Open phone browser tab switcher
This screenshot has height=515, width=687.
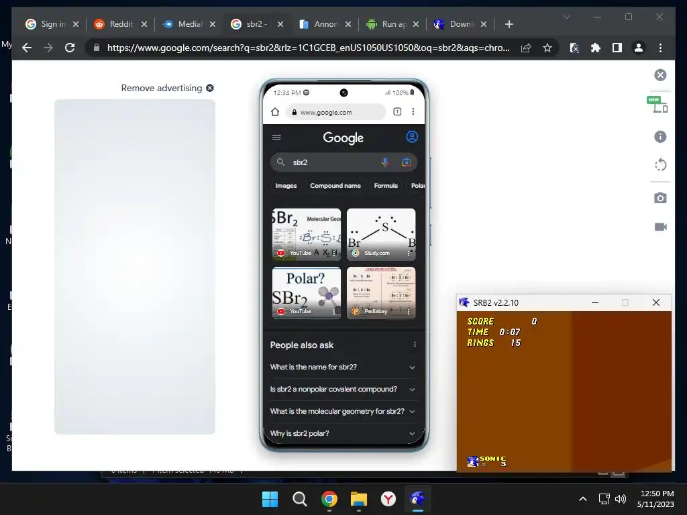click(397, 112)
